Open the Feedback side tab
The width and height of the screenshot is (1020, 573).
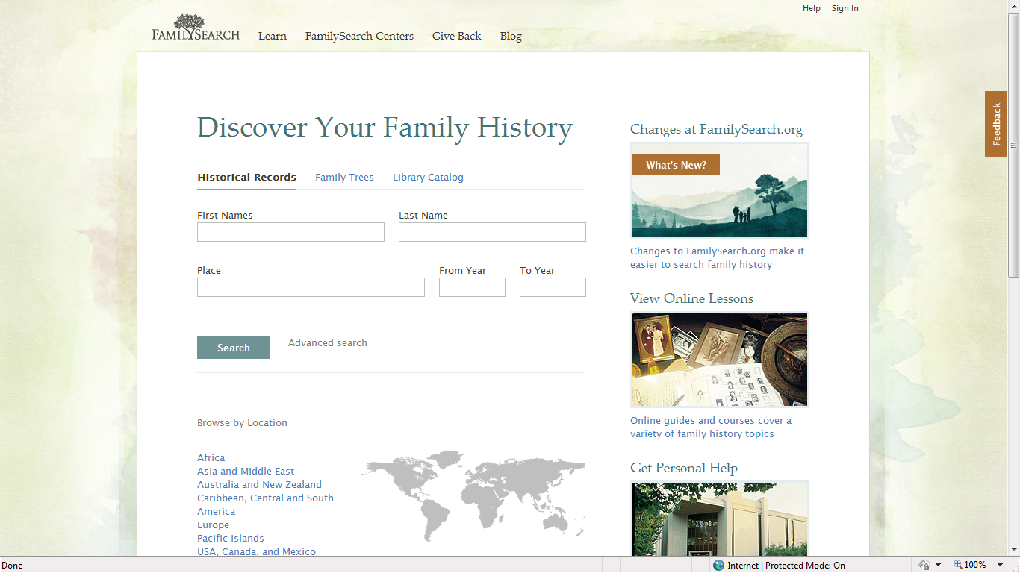click(x=996, y=124)
